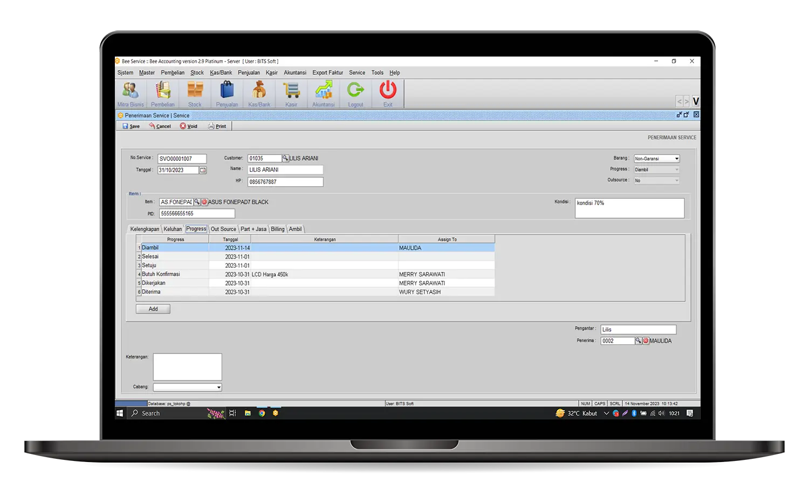The image size is (809, 489).
Task: Click the No.Service input field
Action: [182, 159]
